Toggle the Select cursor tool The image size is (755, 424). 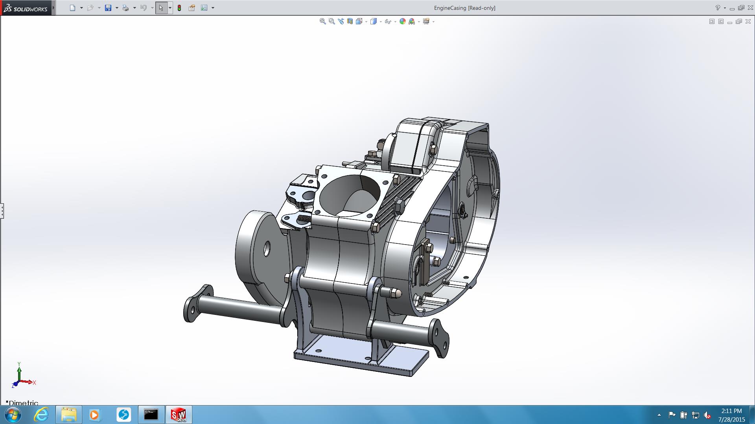coord(161,8)
